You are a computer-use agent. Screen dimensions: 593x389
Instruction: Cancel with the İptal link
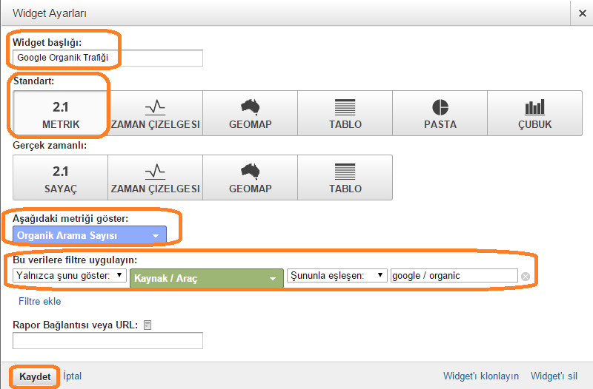click(72, 376)
